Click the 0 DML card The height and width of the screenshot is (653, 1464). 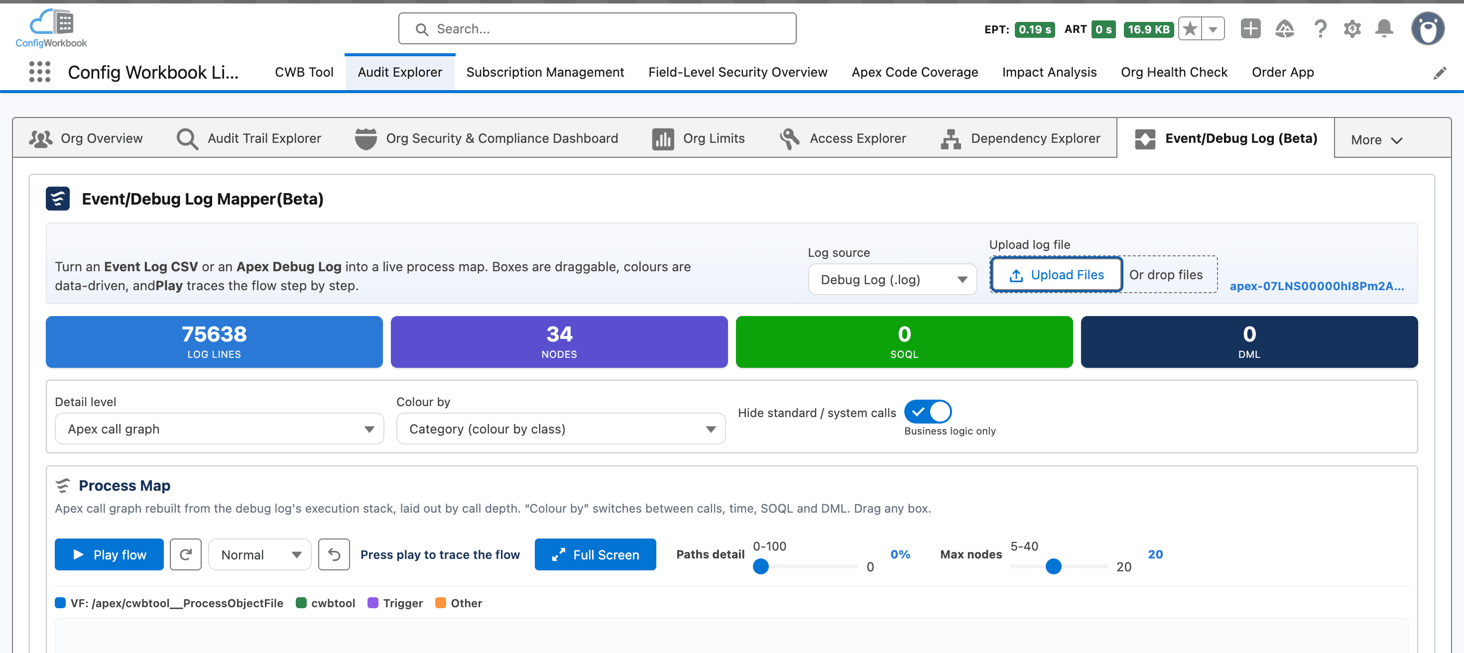[1249, 342]
